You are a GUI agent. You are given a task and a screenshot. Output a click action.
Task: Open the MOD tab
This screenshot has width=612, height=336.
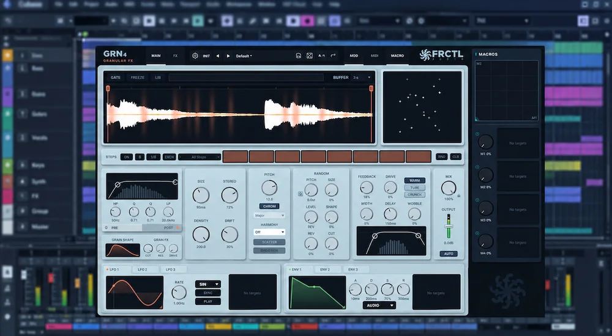pyautogui.click(x=354, y=56)
